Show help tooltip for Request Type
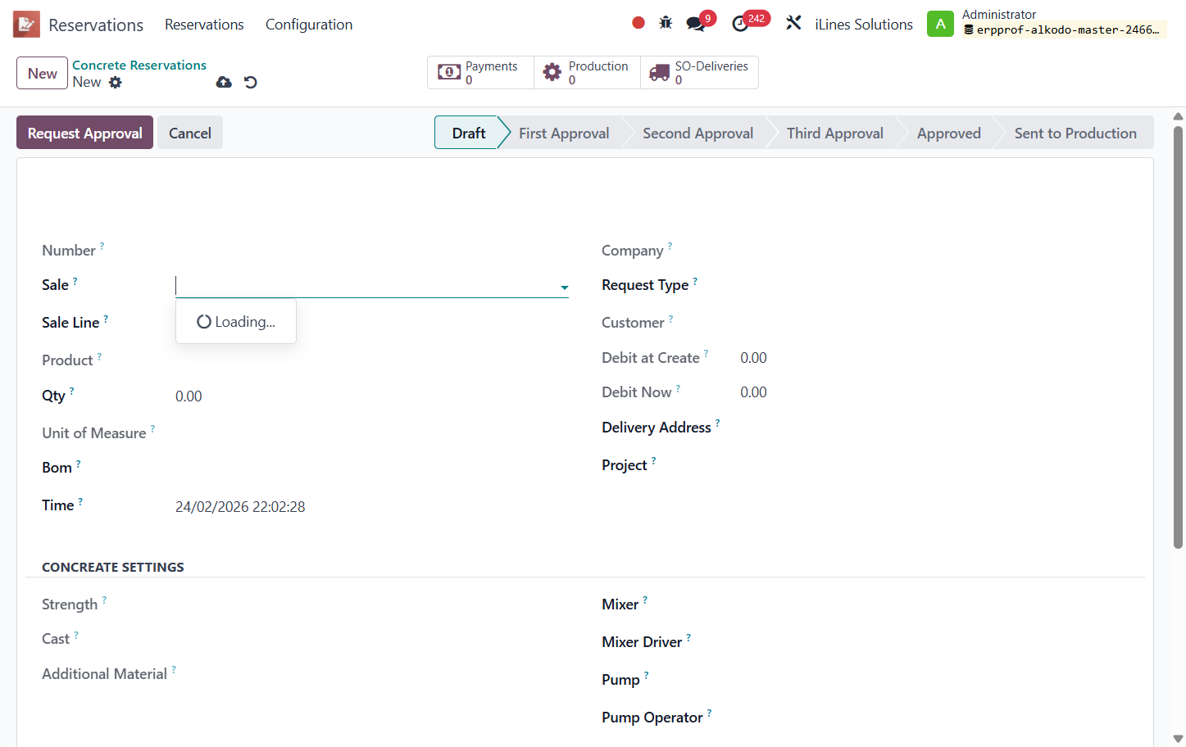Screen dimensions: 1186x747 point(695,280)
